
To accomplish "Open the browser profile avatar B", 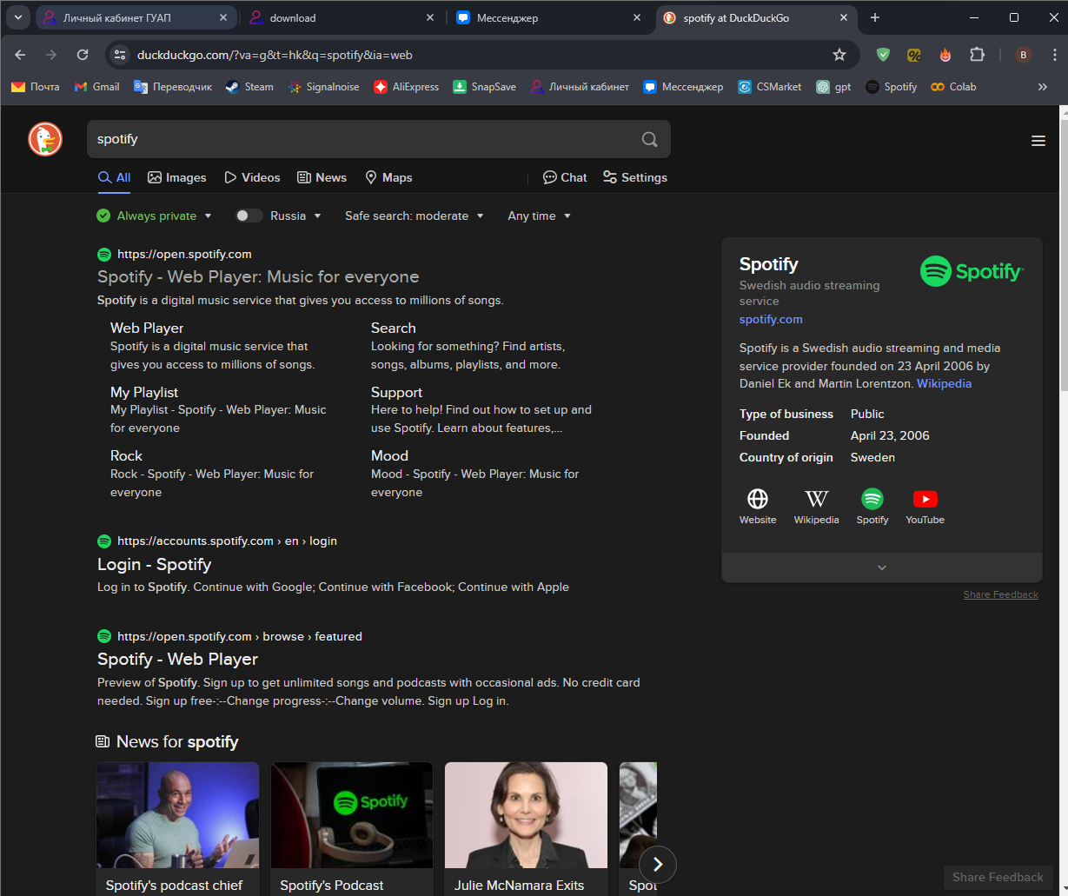I will pos(1023,55).
